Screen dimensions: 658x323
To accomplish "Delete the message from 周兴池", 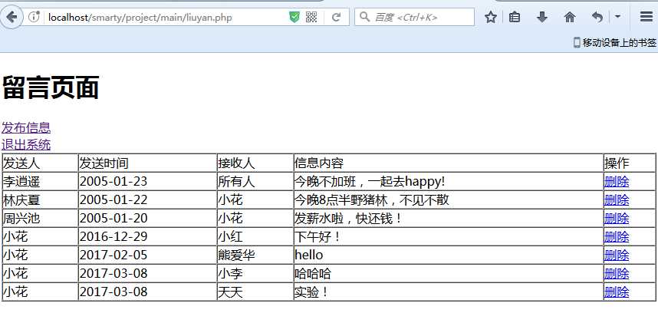I will [x=616, y=219].
